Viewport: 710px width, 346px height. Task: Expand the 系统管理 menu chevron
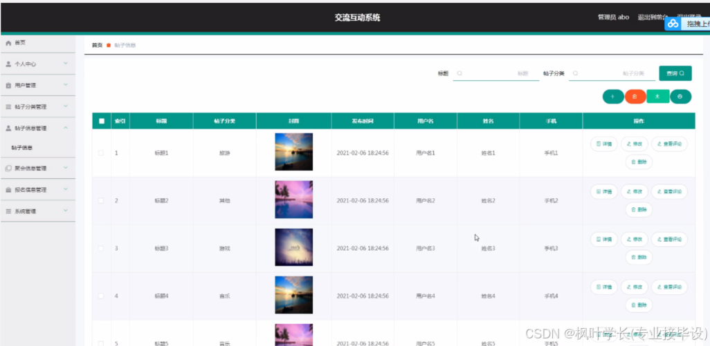click(66, 211)
